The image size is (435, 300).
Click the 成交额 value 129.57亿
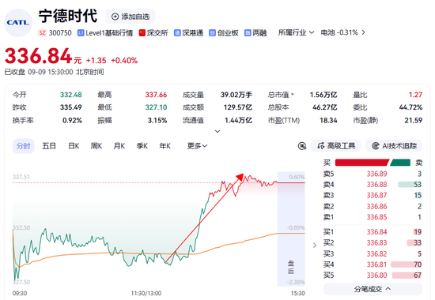[238, 107]
